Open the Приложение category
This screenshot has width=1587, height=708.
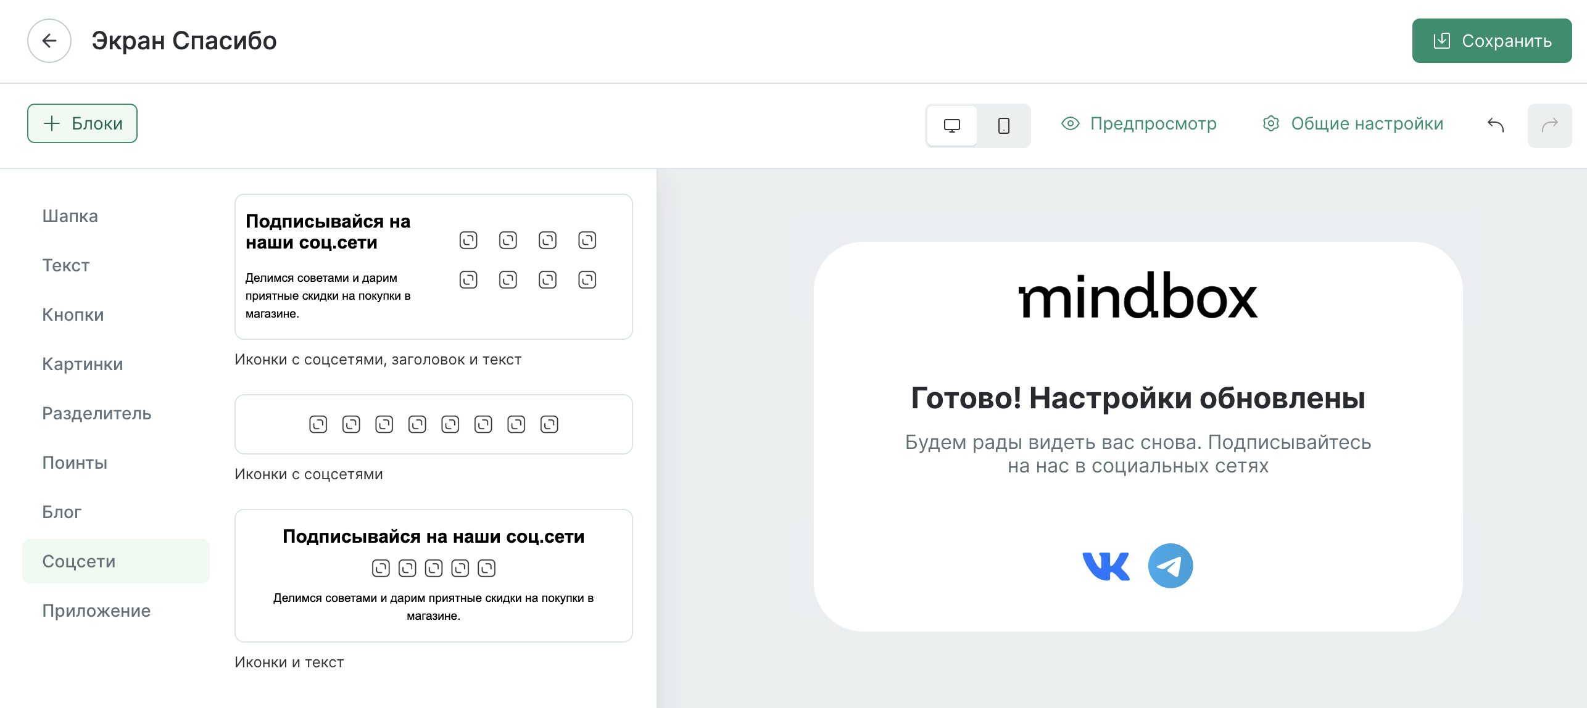click(96, 611)
